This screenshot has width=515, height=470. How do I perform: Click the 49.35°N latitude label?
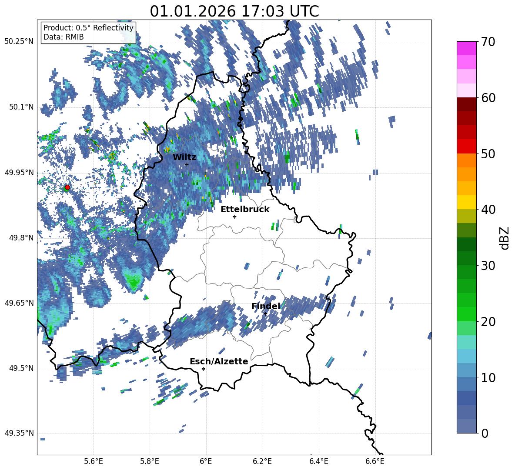[x=19, y=433]
